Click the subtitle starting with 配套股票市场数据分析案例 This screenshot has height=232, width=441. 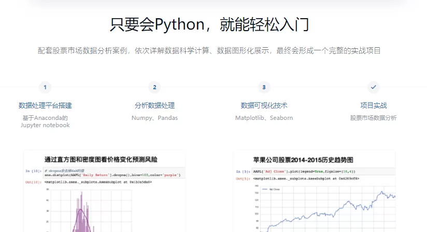pyautogui.click(x=209, y=51)
